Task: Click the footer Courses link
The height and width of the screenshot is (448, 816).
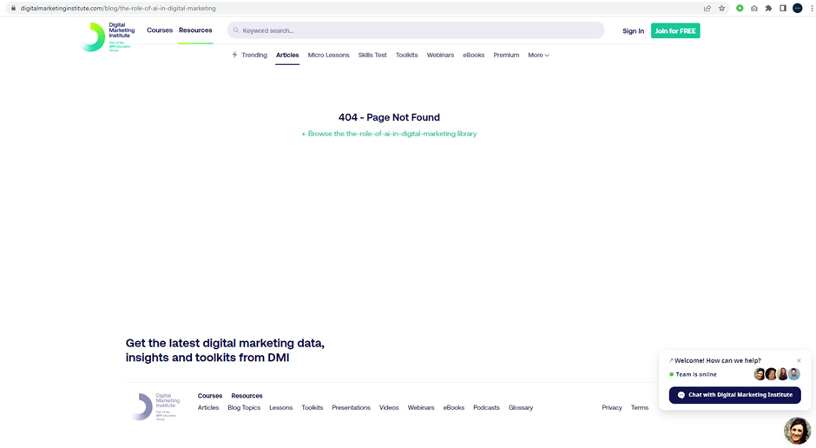Action: pos(210,396)
